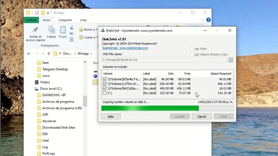Switch to the Vista ribbon tab
The image size is (278, 156).
point(83,20)
